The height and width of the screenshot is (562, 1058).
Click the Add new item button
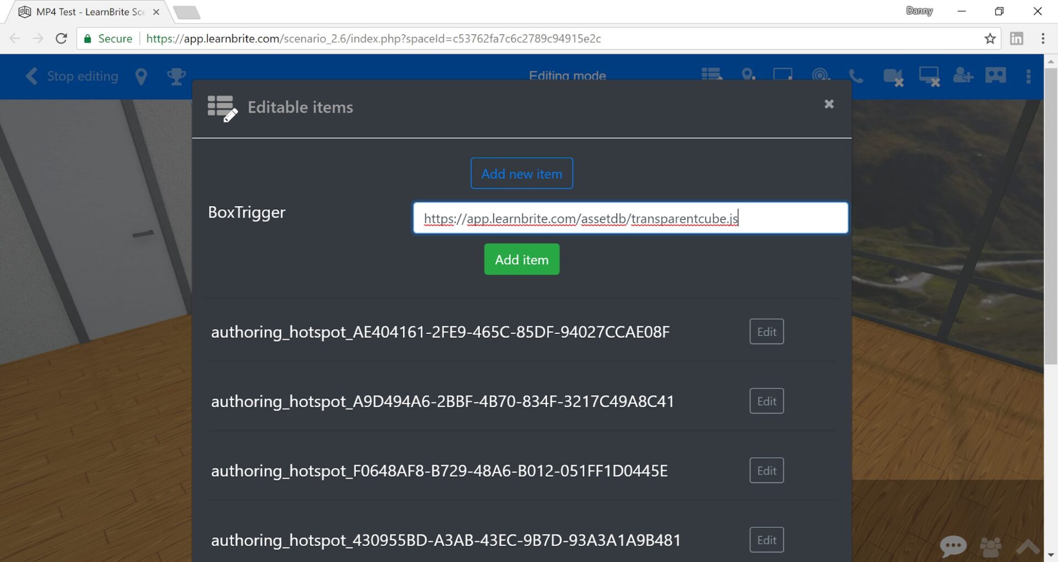coord(521,174)
